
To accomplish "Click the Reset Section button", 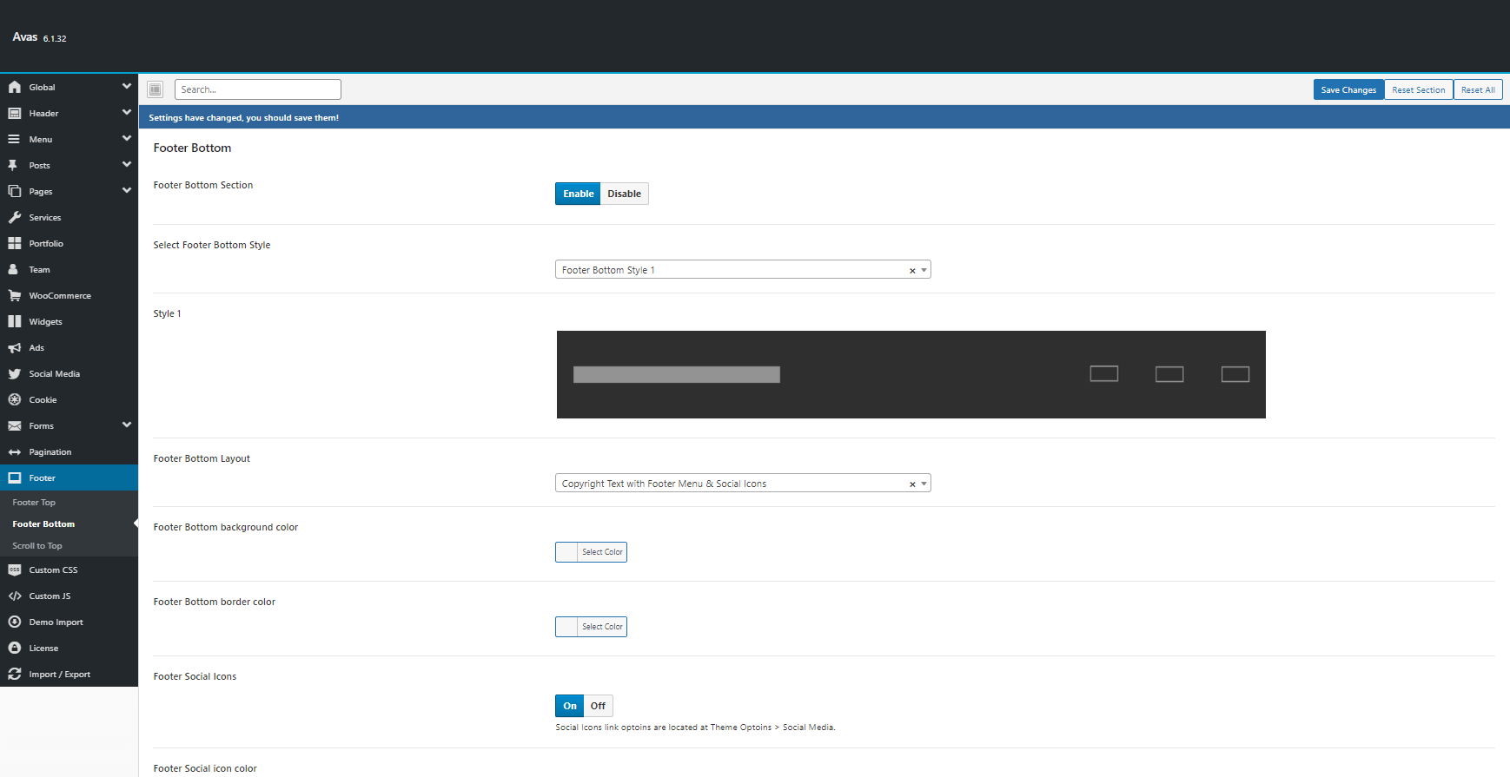I will [x=1418, y=89].
